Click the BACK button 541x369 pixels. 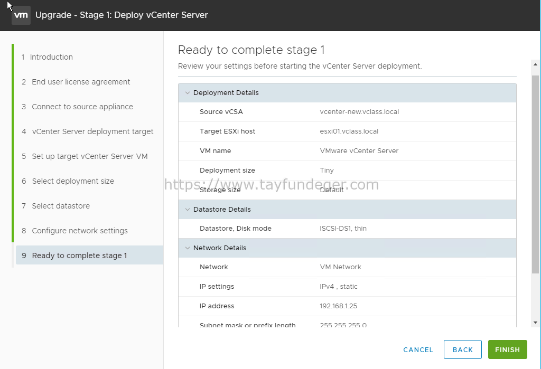(x=463, y=349)
